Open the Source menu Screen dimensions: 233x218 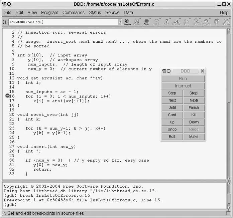click(x=112, y=12)
